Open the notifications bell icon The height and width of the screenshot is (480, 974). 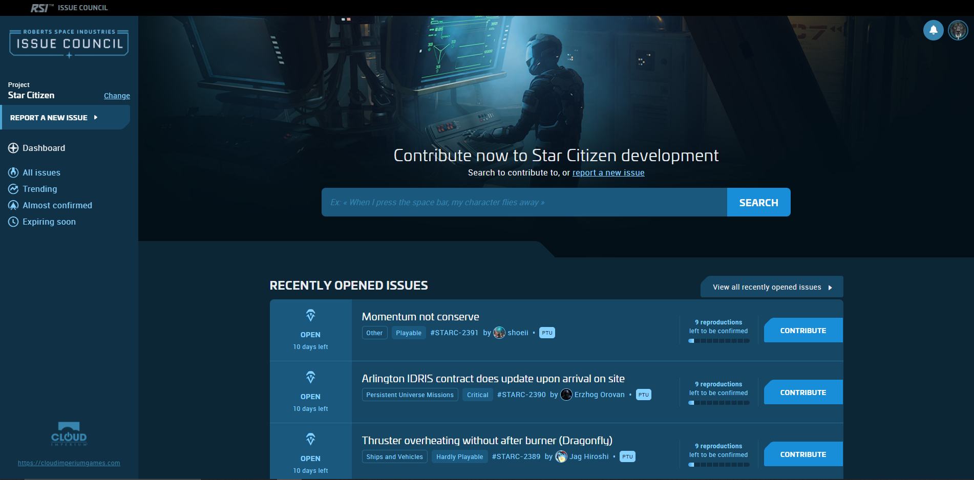[x=933, y=30]
